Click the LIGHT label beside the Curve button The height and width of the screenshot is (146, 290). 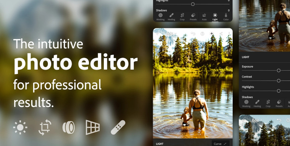[x=160, y=144]
